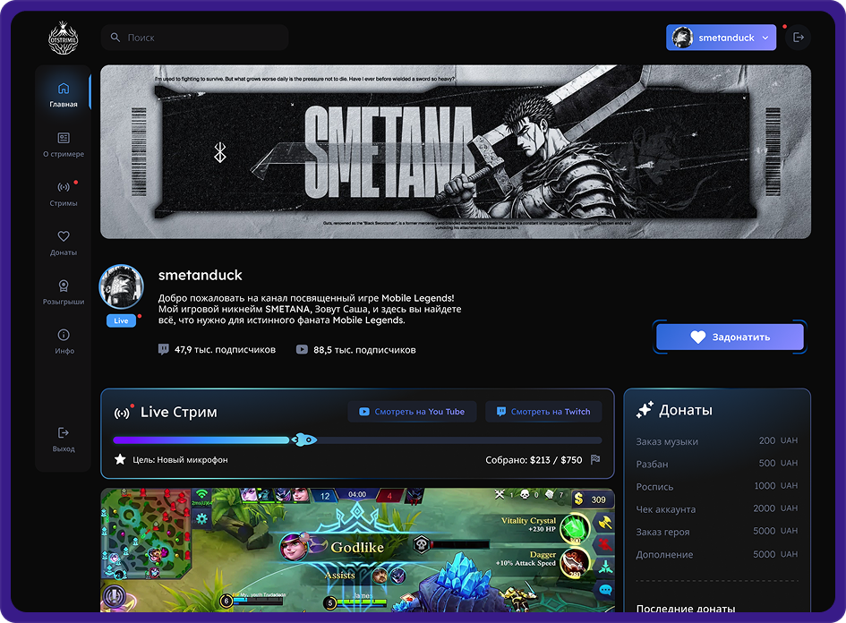Image resolution: width=846 pixels, height=623 pixels.
Task: Click the logout icon in the top bar
Action: [x=798, y=38]
